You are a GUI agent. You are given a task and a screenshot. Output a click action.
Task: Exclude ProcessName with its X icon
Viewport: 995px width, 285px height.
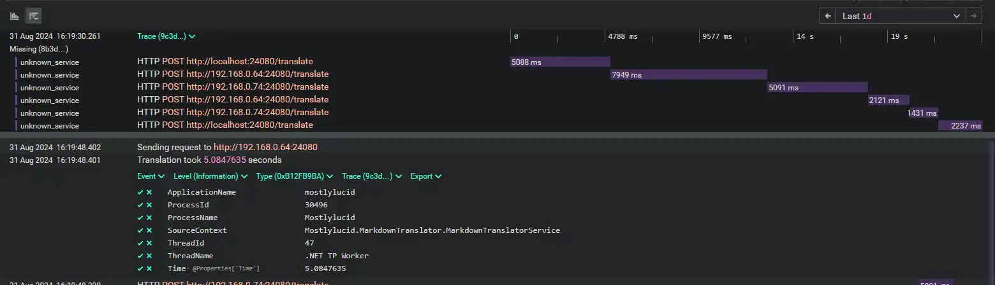point(149,218)
